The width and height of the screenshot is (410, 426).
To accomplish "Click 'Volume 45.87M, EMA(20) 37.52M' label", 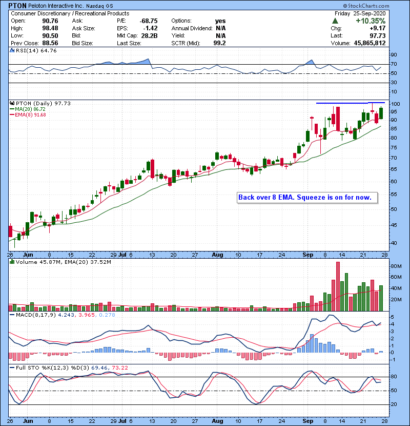I will tap(63, 262).
